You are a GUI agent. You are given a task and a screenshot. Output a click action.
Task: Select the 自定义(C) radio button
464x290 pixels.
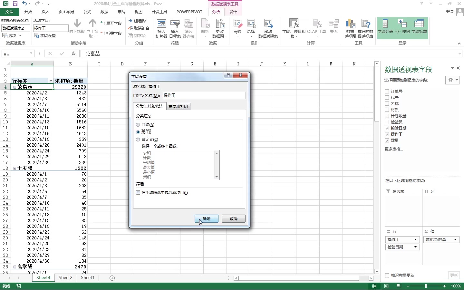coord(138,140)
